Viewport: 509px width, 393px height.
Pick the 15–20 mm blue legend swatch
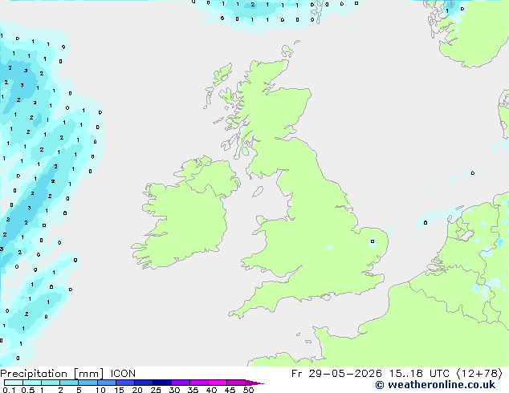tap(124, 383)
